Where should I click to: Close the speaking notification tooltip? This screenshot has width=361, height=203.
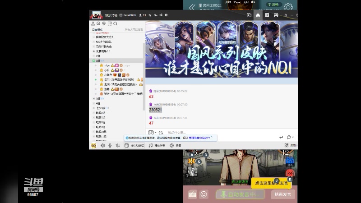(212, 137)
